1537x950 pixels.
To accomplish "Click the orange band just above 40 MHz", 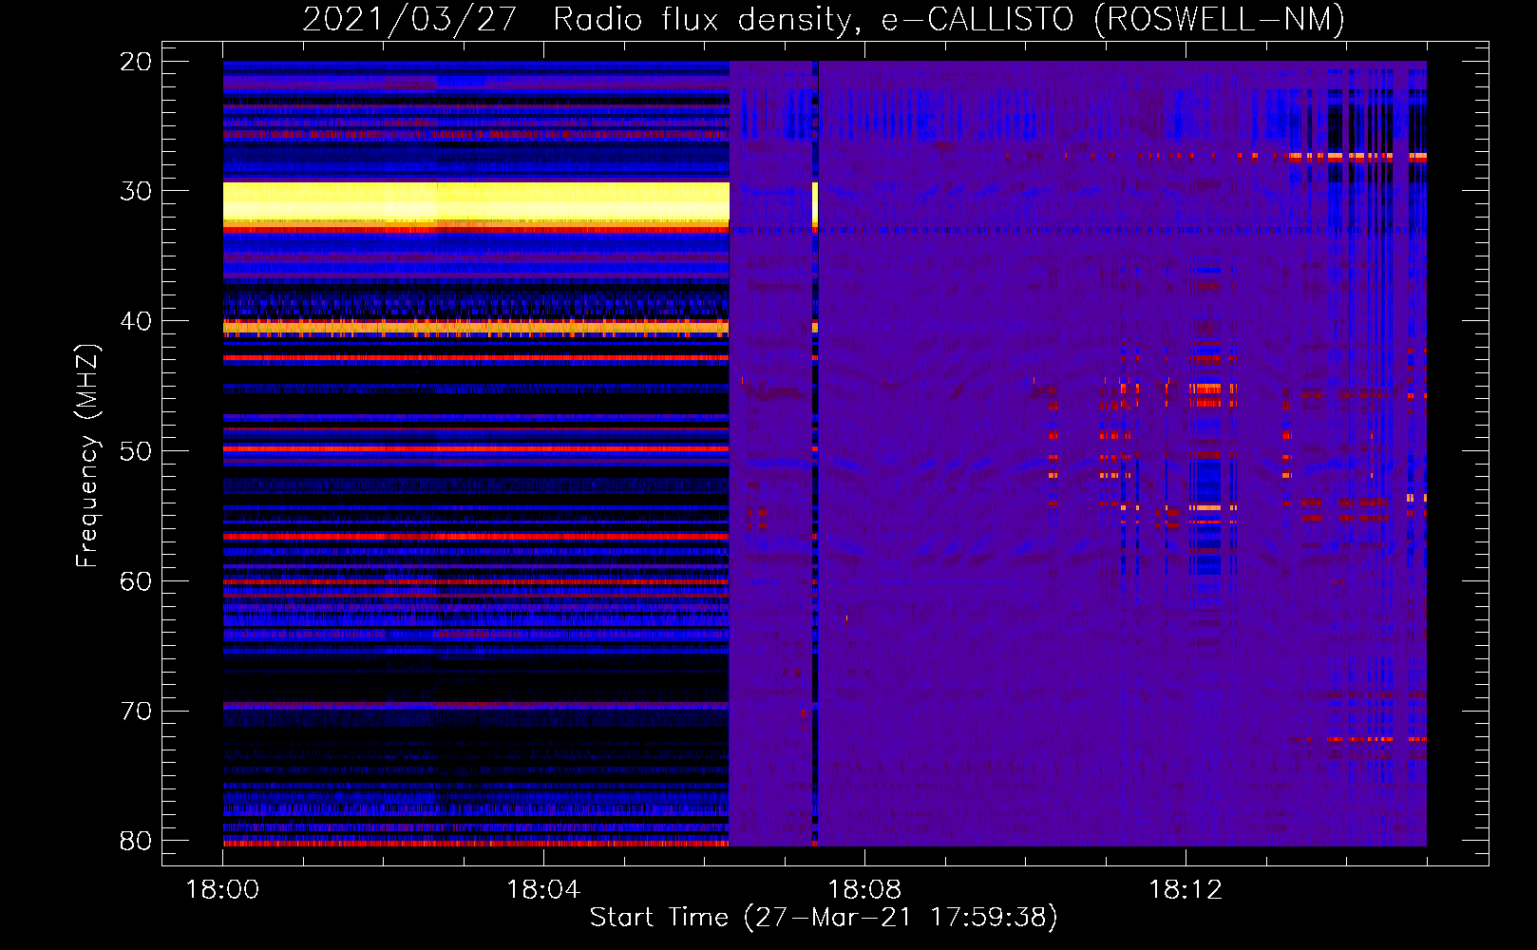I will [476, 327].
